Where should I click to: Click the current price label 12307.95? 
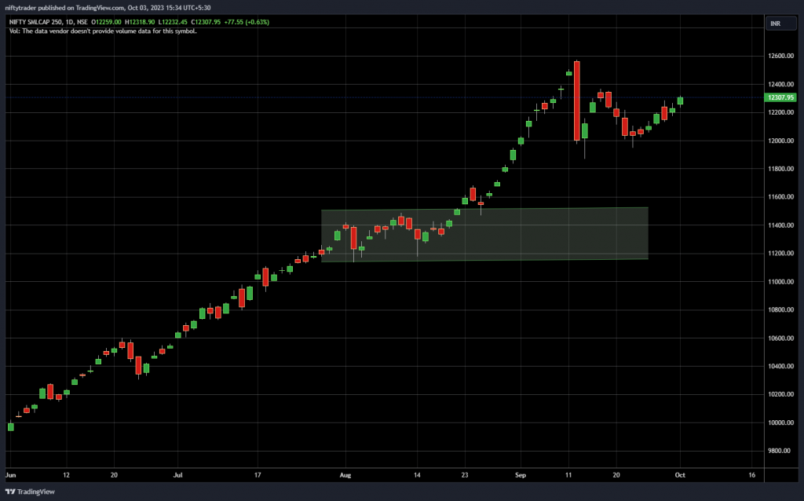pos(780,97)
